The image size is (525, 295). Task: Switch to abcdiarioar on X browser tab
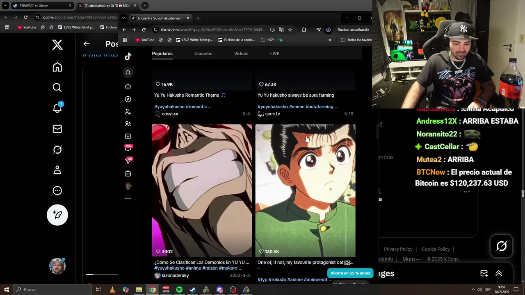[x=107, y=6]
